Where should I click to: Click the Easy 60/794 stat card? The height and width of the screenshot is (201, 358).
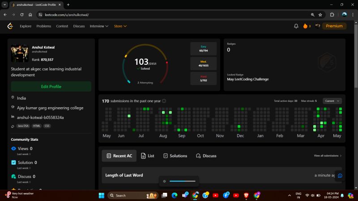(204, 49)
